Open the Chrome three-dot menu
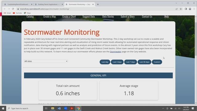Screen dimensions: 197x111 pos(194,9)
